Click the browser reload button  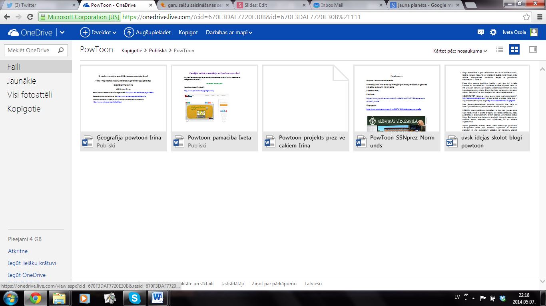click(x=30, y=17)
